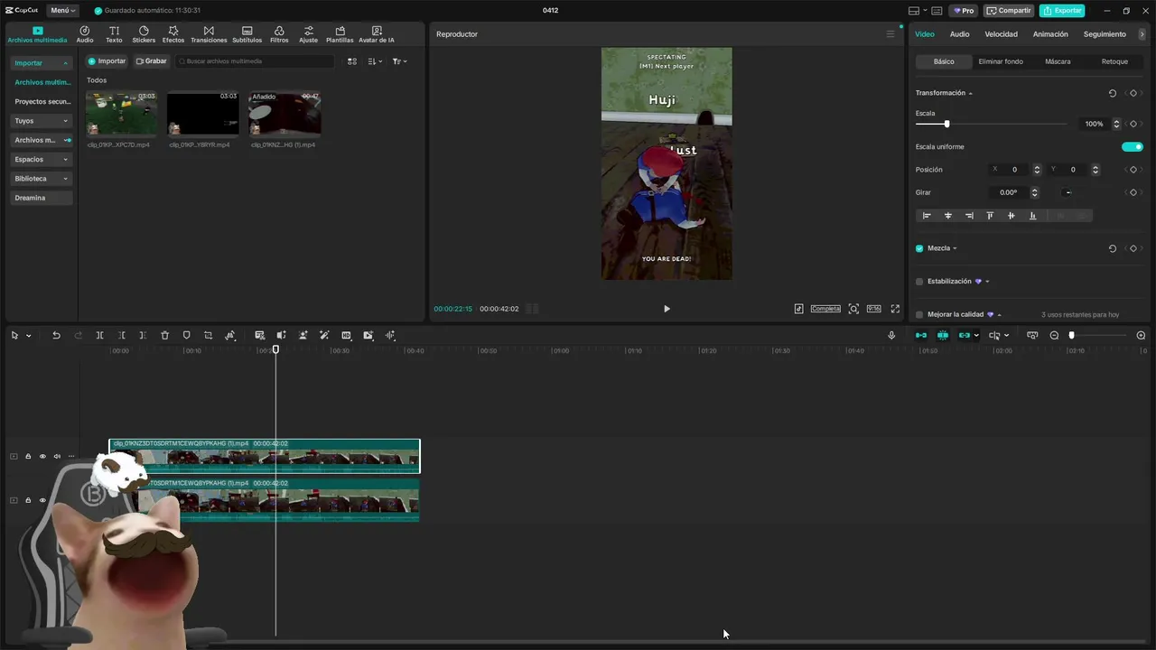Lock the top video track

(x=27, y=457)
